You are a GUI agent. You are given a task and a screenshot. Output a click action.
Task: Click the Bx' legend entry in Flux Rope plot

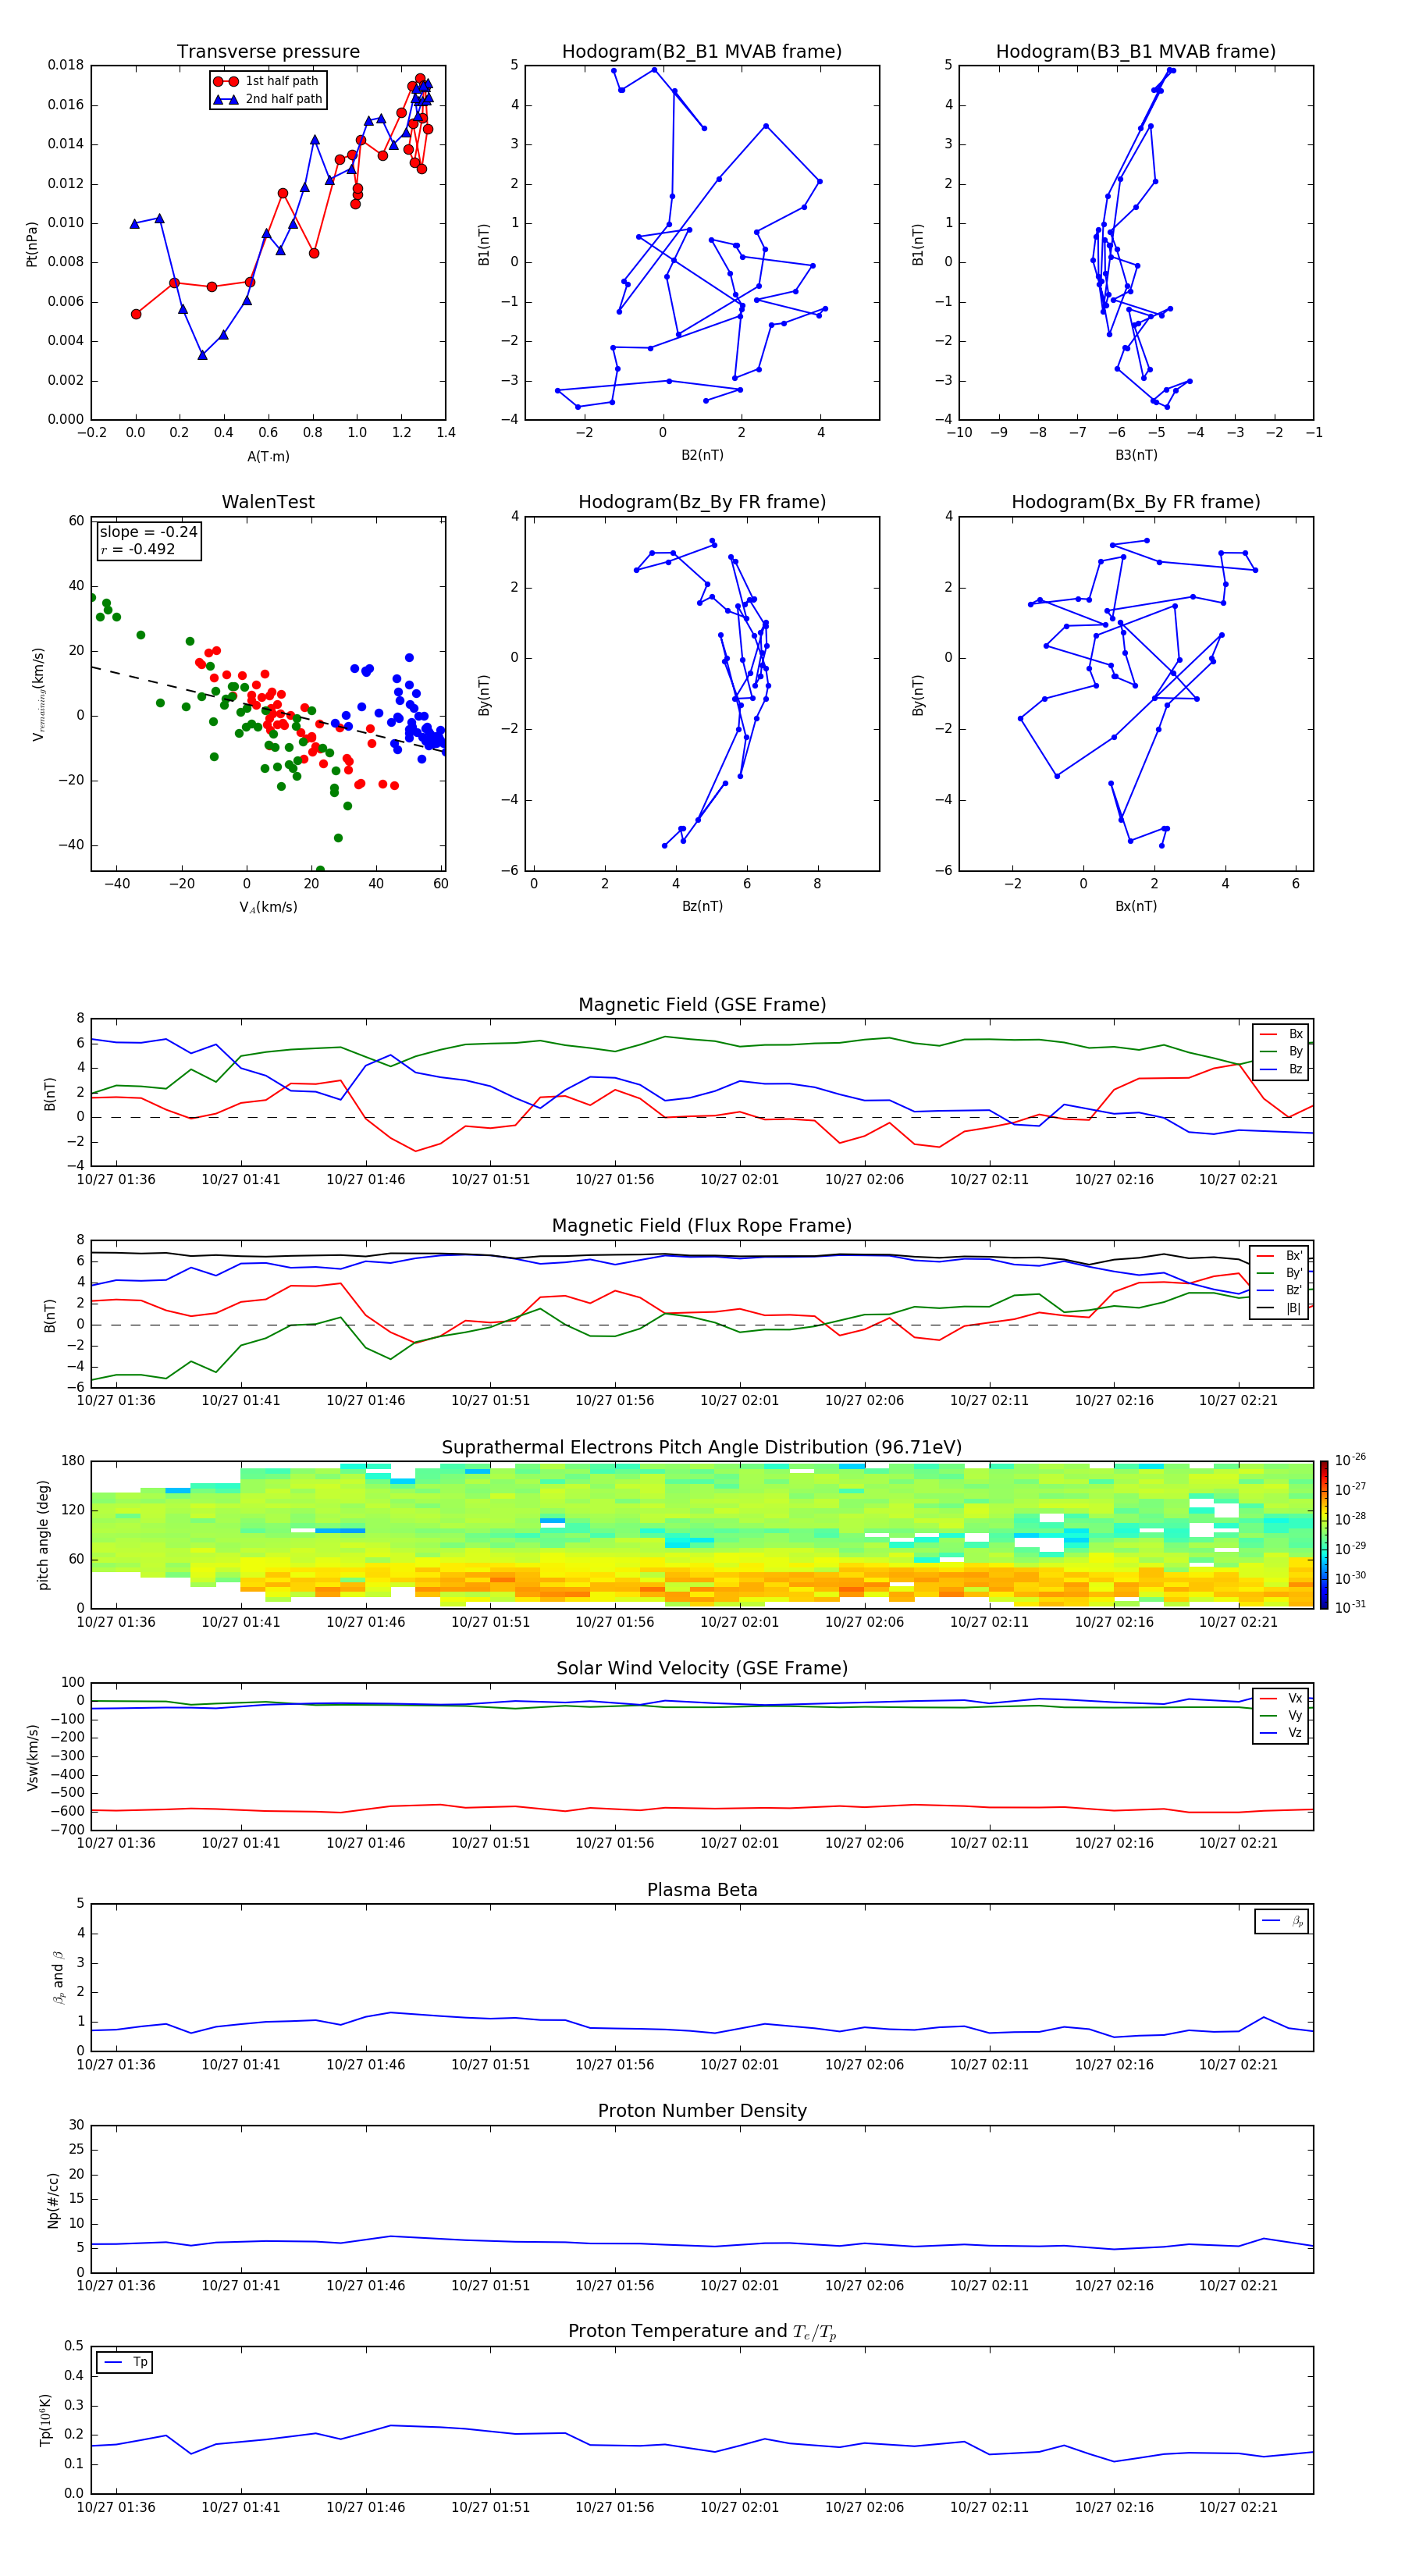(x=1280, y=1256)
